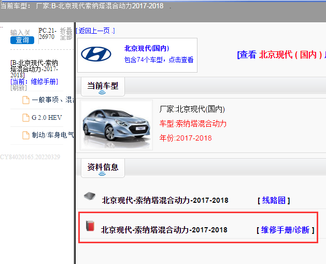This screenshot has width=326, height=264.
Task: Click the 年份:2017-2018 red text
Action: (186, 138)
